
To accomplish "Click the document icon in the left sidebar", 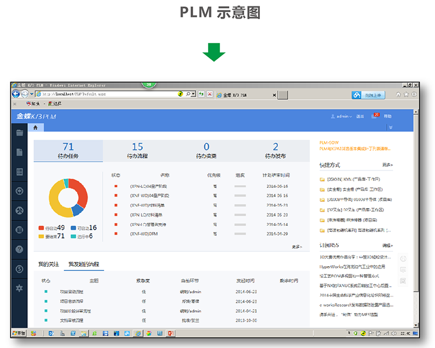I will click(x=19, y=152).
